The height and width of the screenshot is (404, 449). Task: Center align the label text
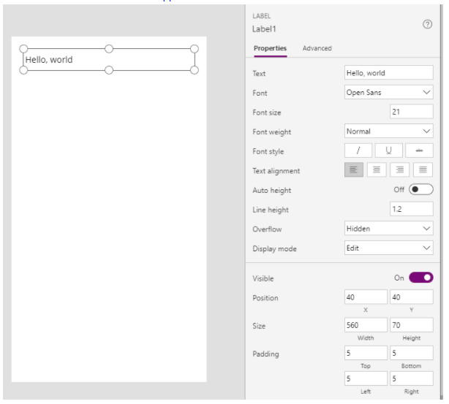[x=377, y=170]
